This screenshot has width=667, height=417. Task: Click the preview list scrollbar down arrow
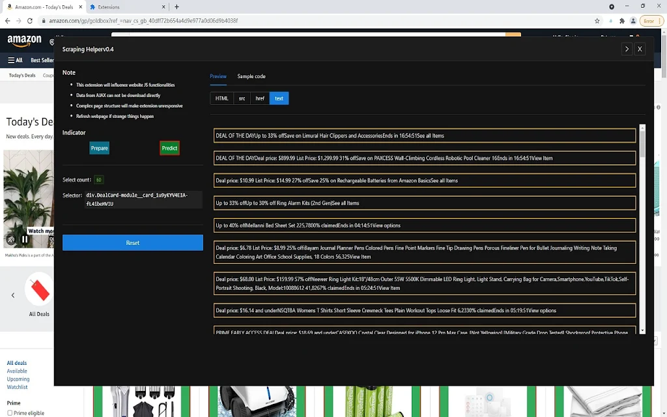tap(642, 330)
